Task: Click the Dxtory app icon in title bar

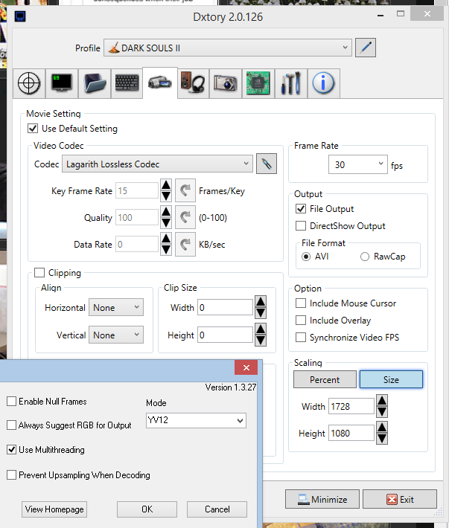Action: [x=20, y=16]
